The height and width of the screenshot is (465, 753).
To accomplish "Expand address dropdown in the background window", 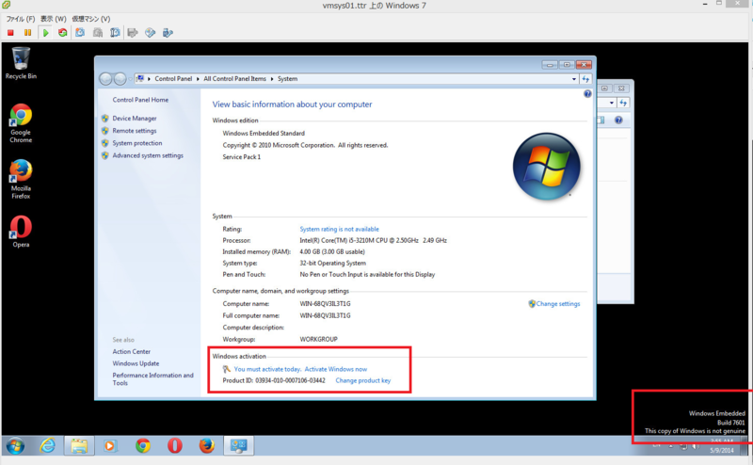I will point(611,103).
